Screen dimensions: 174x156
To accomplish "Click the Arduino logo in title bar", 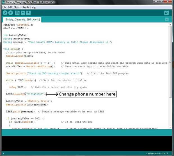I will point(3,2).
